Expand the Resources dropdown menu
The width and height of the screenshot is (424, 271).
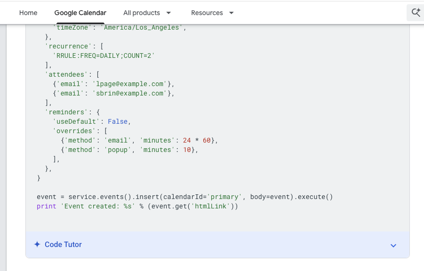(x=212, y=13)
